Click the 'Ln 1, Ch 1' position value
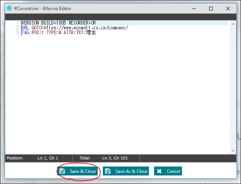Screen dimensions: 241x184 [x=48, y=158]
